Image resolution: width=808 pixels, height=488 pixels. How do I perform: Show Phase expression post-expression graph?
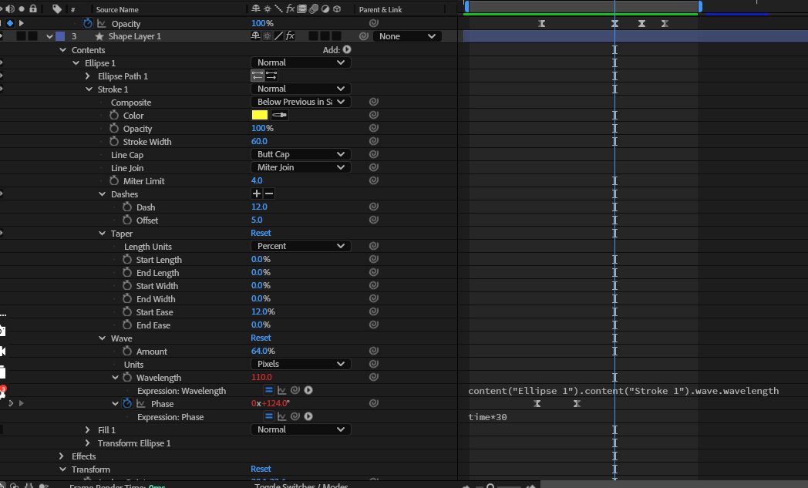(282, 416)
